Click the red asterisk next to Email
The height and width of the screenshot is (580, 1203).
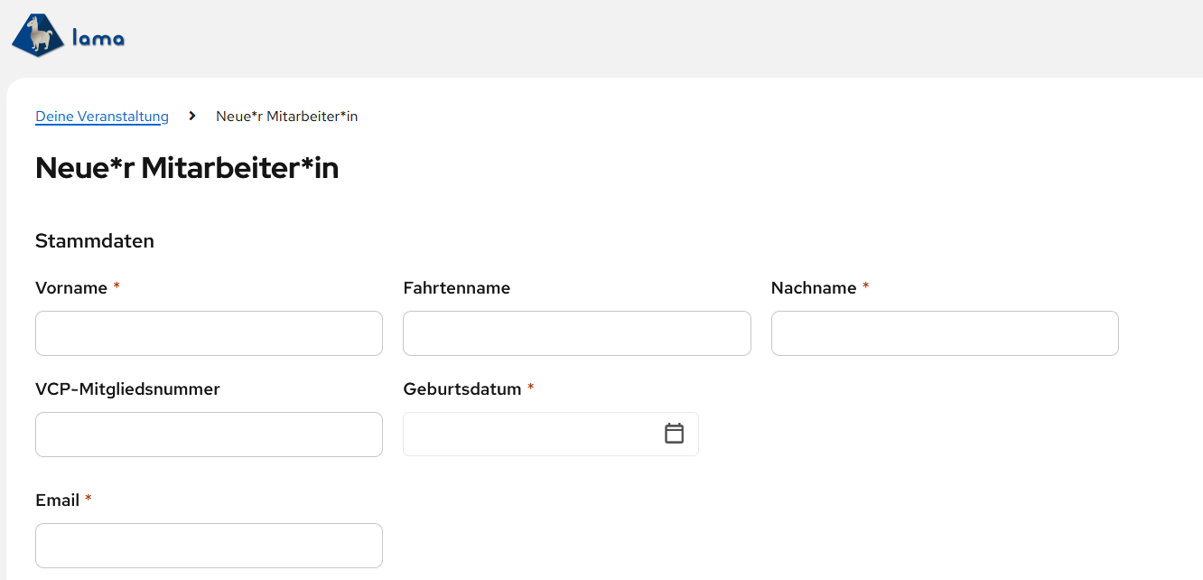pyautogui.click(x=88, y=498)
